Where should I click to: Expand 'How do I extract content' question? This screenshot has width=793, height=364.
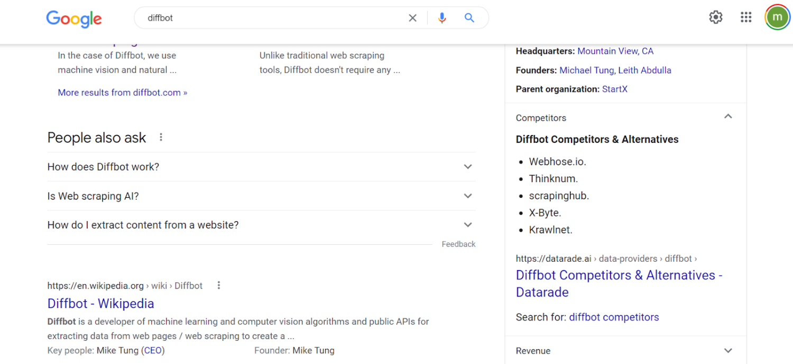point(261,225)
